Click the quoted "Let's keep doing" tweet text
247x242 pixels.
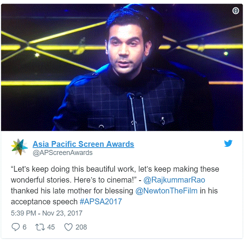pos(115,169)
